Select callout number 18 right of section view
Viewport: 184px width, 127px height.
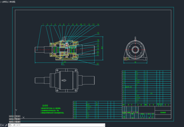[x=98, y=45]
